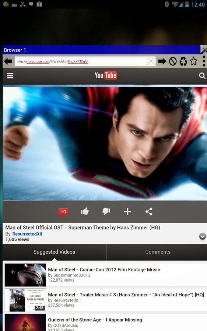
Task: Click the 'Browser 1' window title bar
Action: point(102,50)
